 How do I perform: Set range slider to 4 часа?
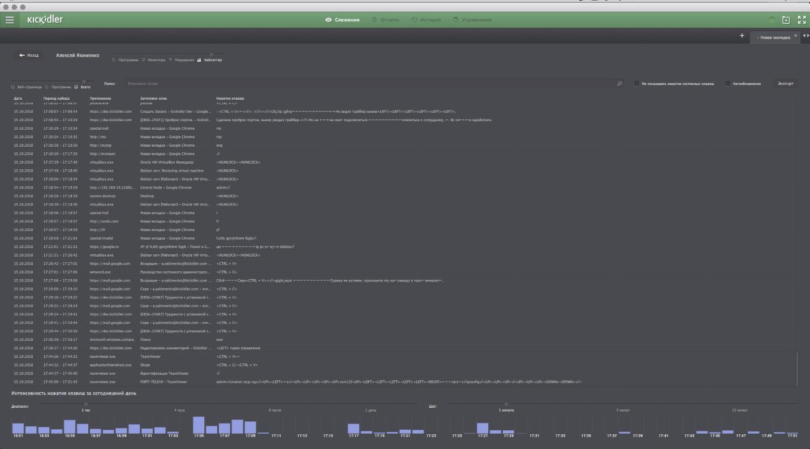(x=180, y=410)
